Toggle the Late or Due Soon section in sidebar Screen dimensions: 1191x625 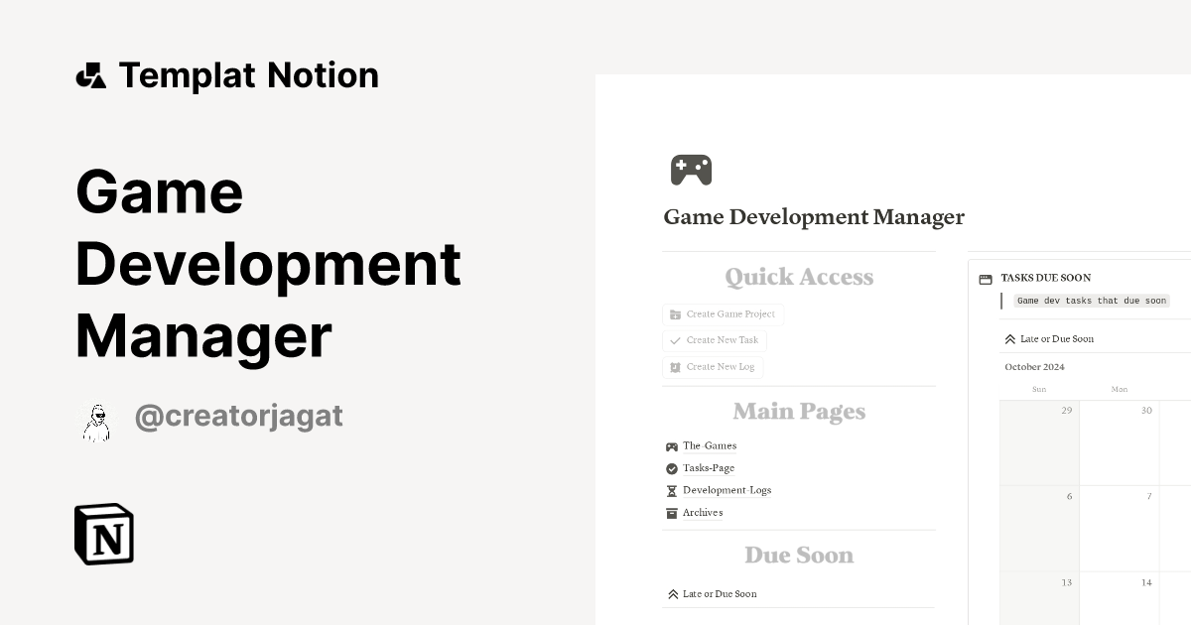(x=671, y=593)
